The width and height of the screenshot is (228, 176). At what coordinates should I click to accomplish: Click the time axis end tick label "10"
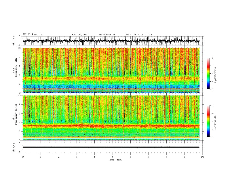pyautogui.click(x=202, y=157)
